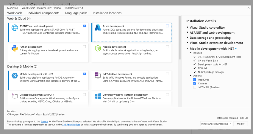Collapse the Included components list

click(x=190, y=53)
